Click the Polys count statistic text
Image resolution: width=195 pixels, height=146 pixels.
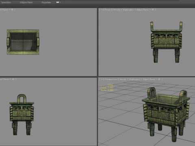tap(107, 88)
